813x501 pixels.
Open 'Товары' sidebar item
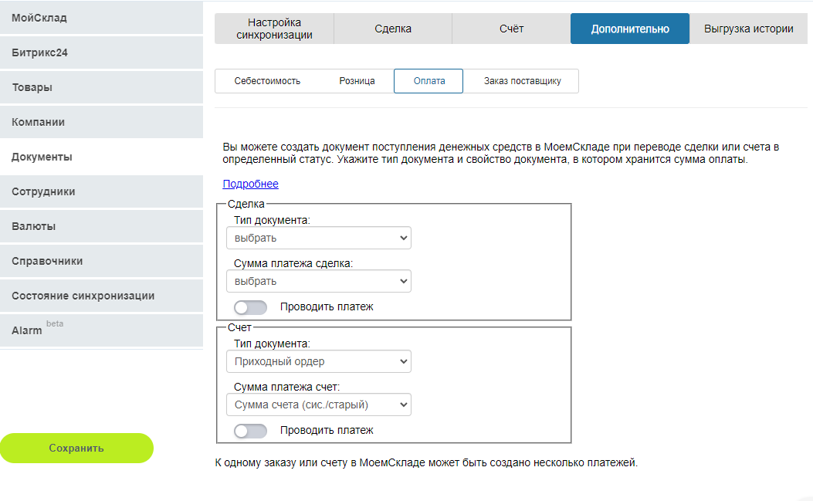(101, 87)
